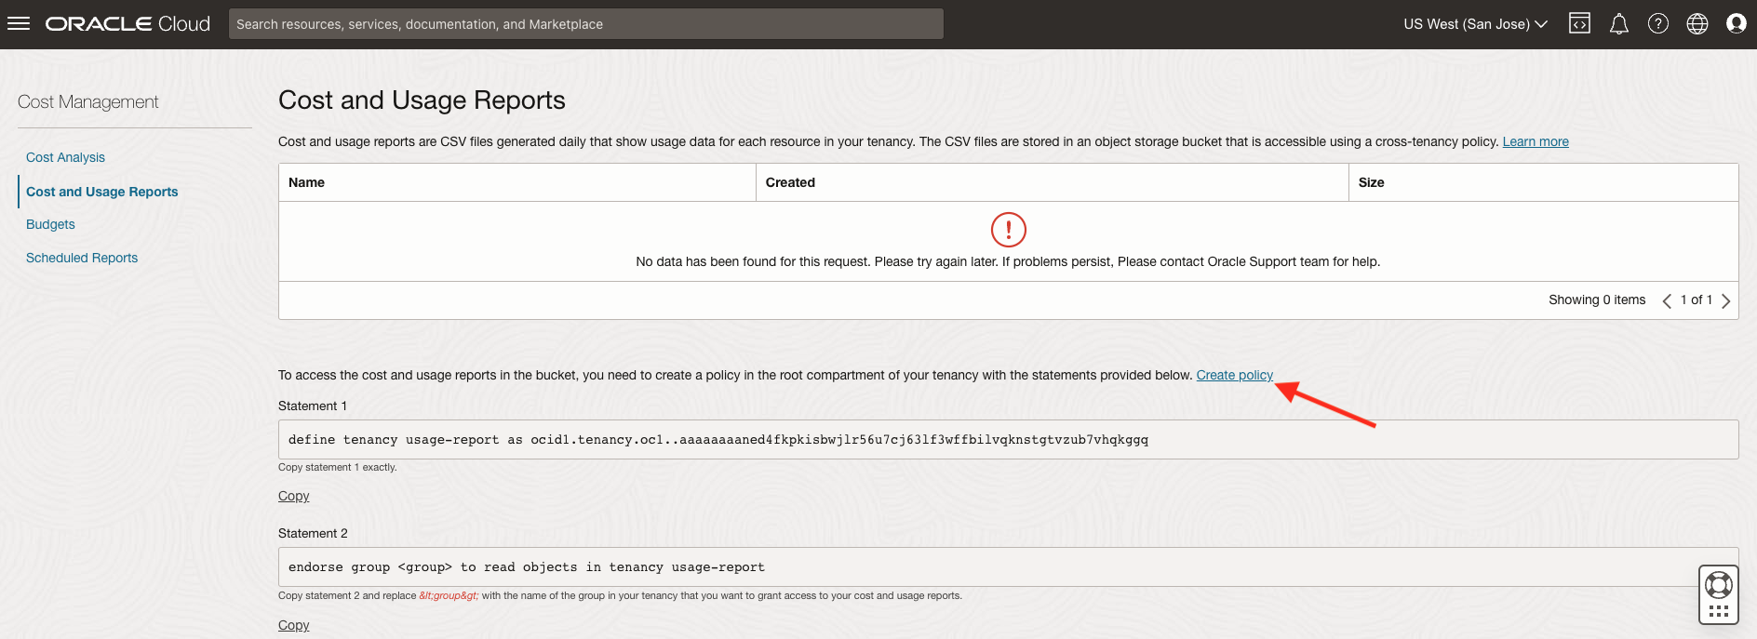Click the red error exclamation icon
Viewport: 1757px width, 639px height.
tap(1008, 229)
